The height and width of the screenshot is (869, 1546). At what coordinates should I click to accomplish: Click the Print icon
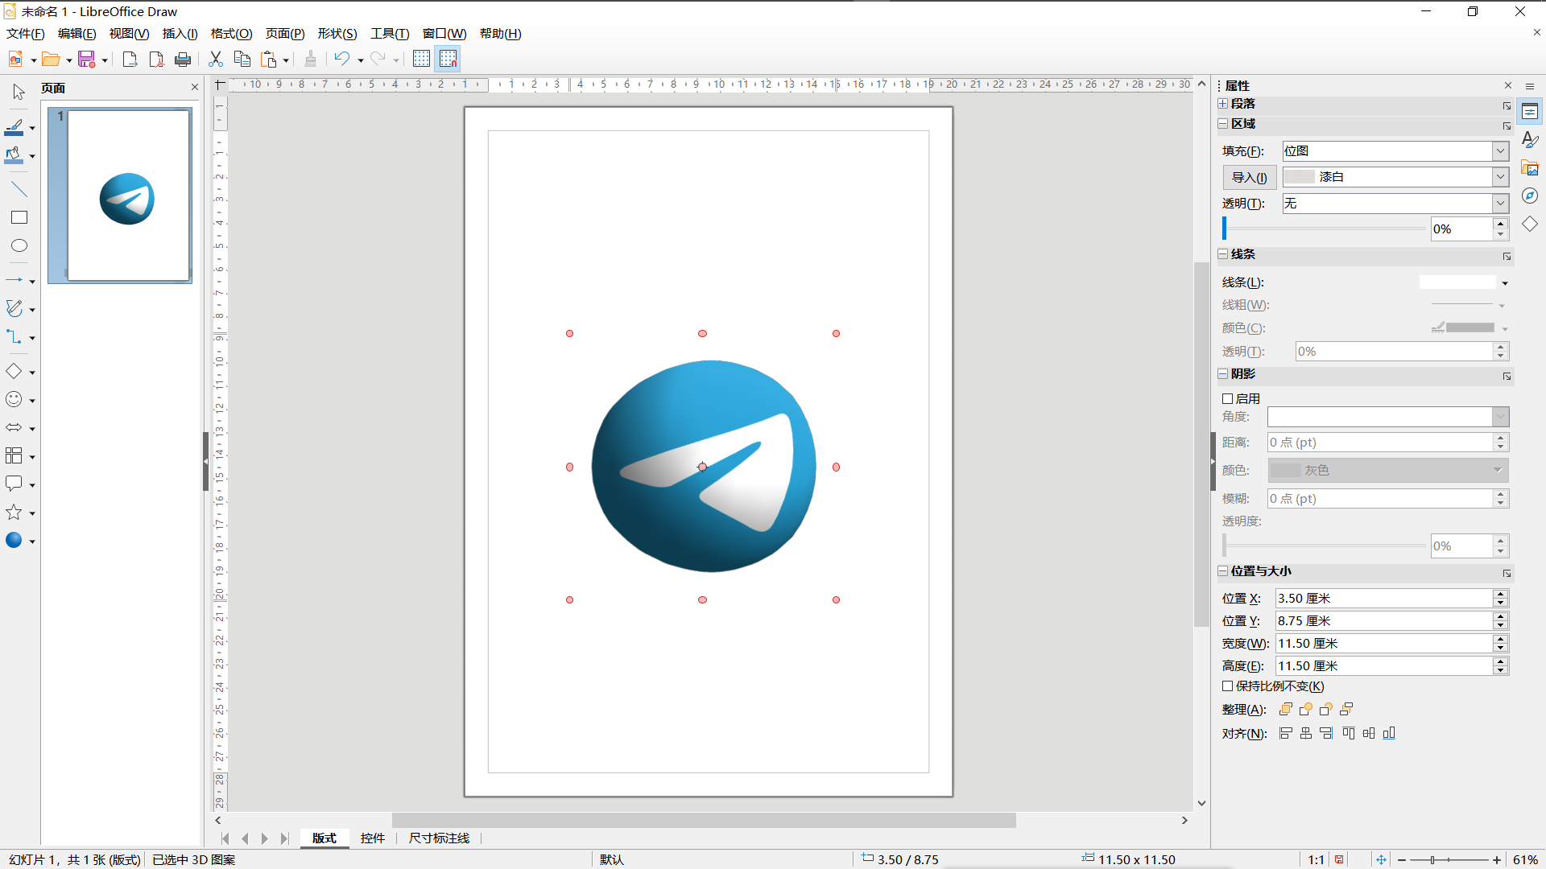(183, 59)
